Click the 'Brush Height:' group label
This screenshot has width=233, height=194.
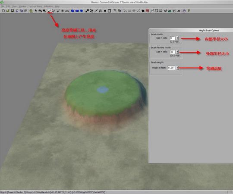(157, 63)
